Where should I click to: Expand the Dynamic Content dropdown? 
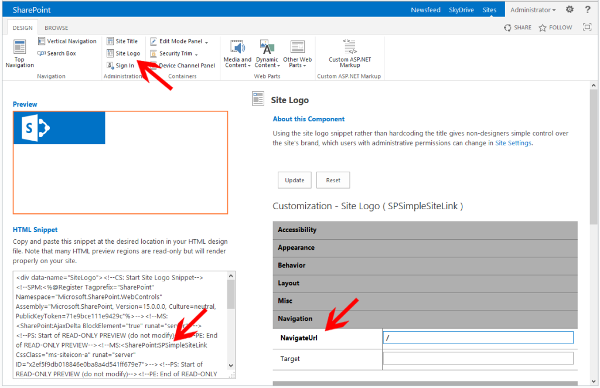click(267, 53)
